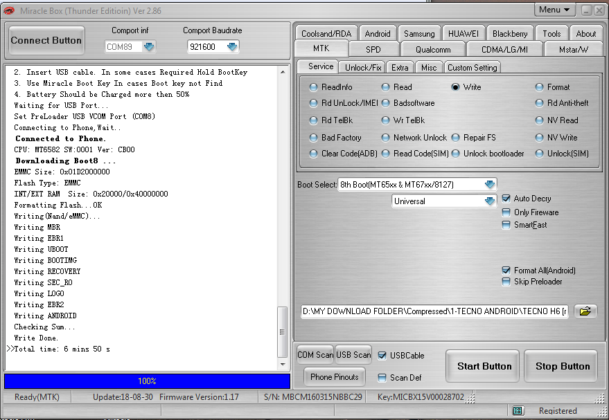
Task: Switch to the Coolsand/RDA tab
Action: (x=326, y=33)
